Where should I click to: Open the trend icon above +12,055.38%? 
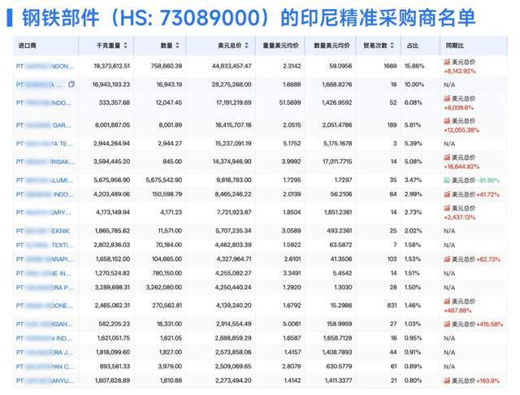point(447,121)
